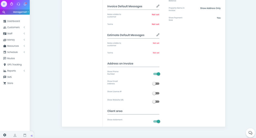This screenshot has height=138, width=256.
Task: Open the notifications bell
Action: point(25,4)
